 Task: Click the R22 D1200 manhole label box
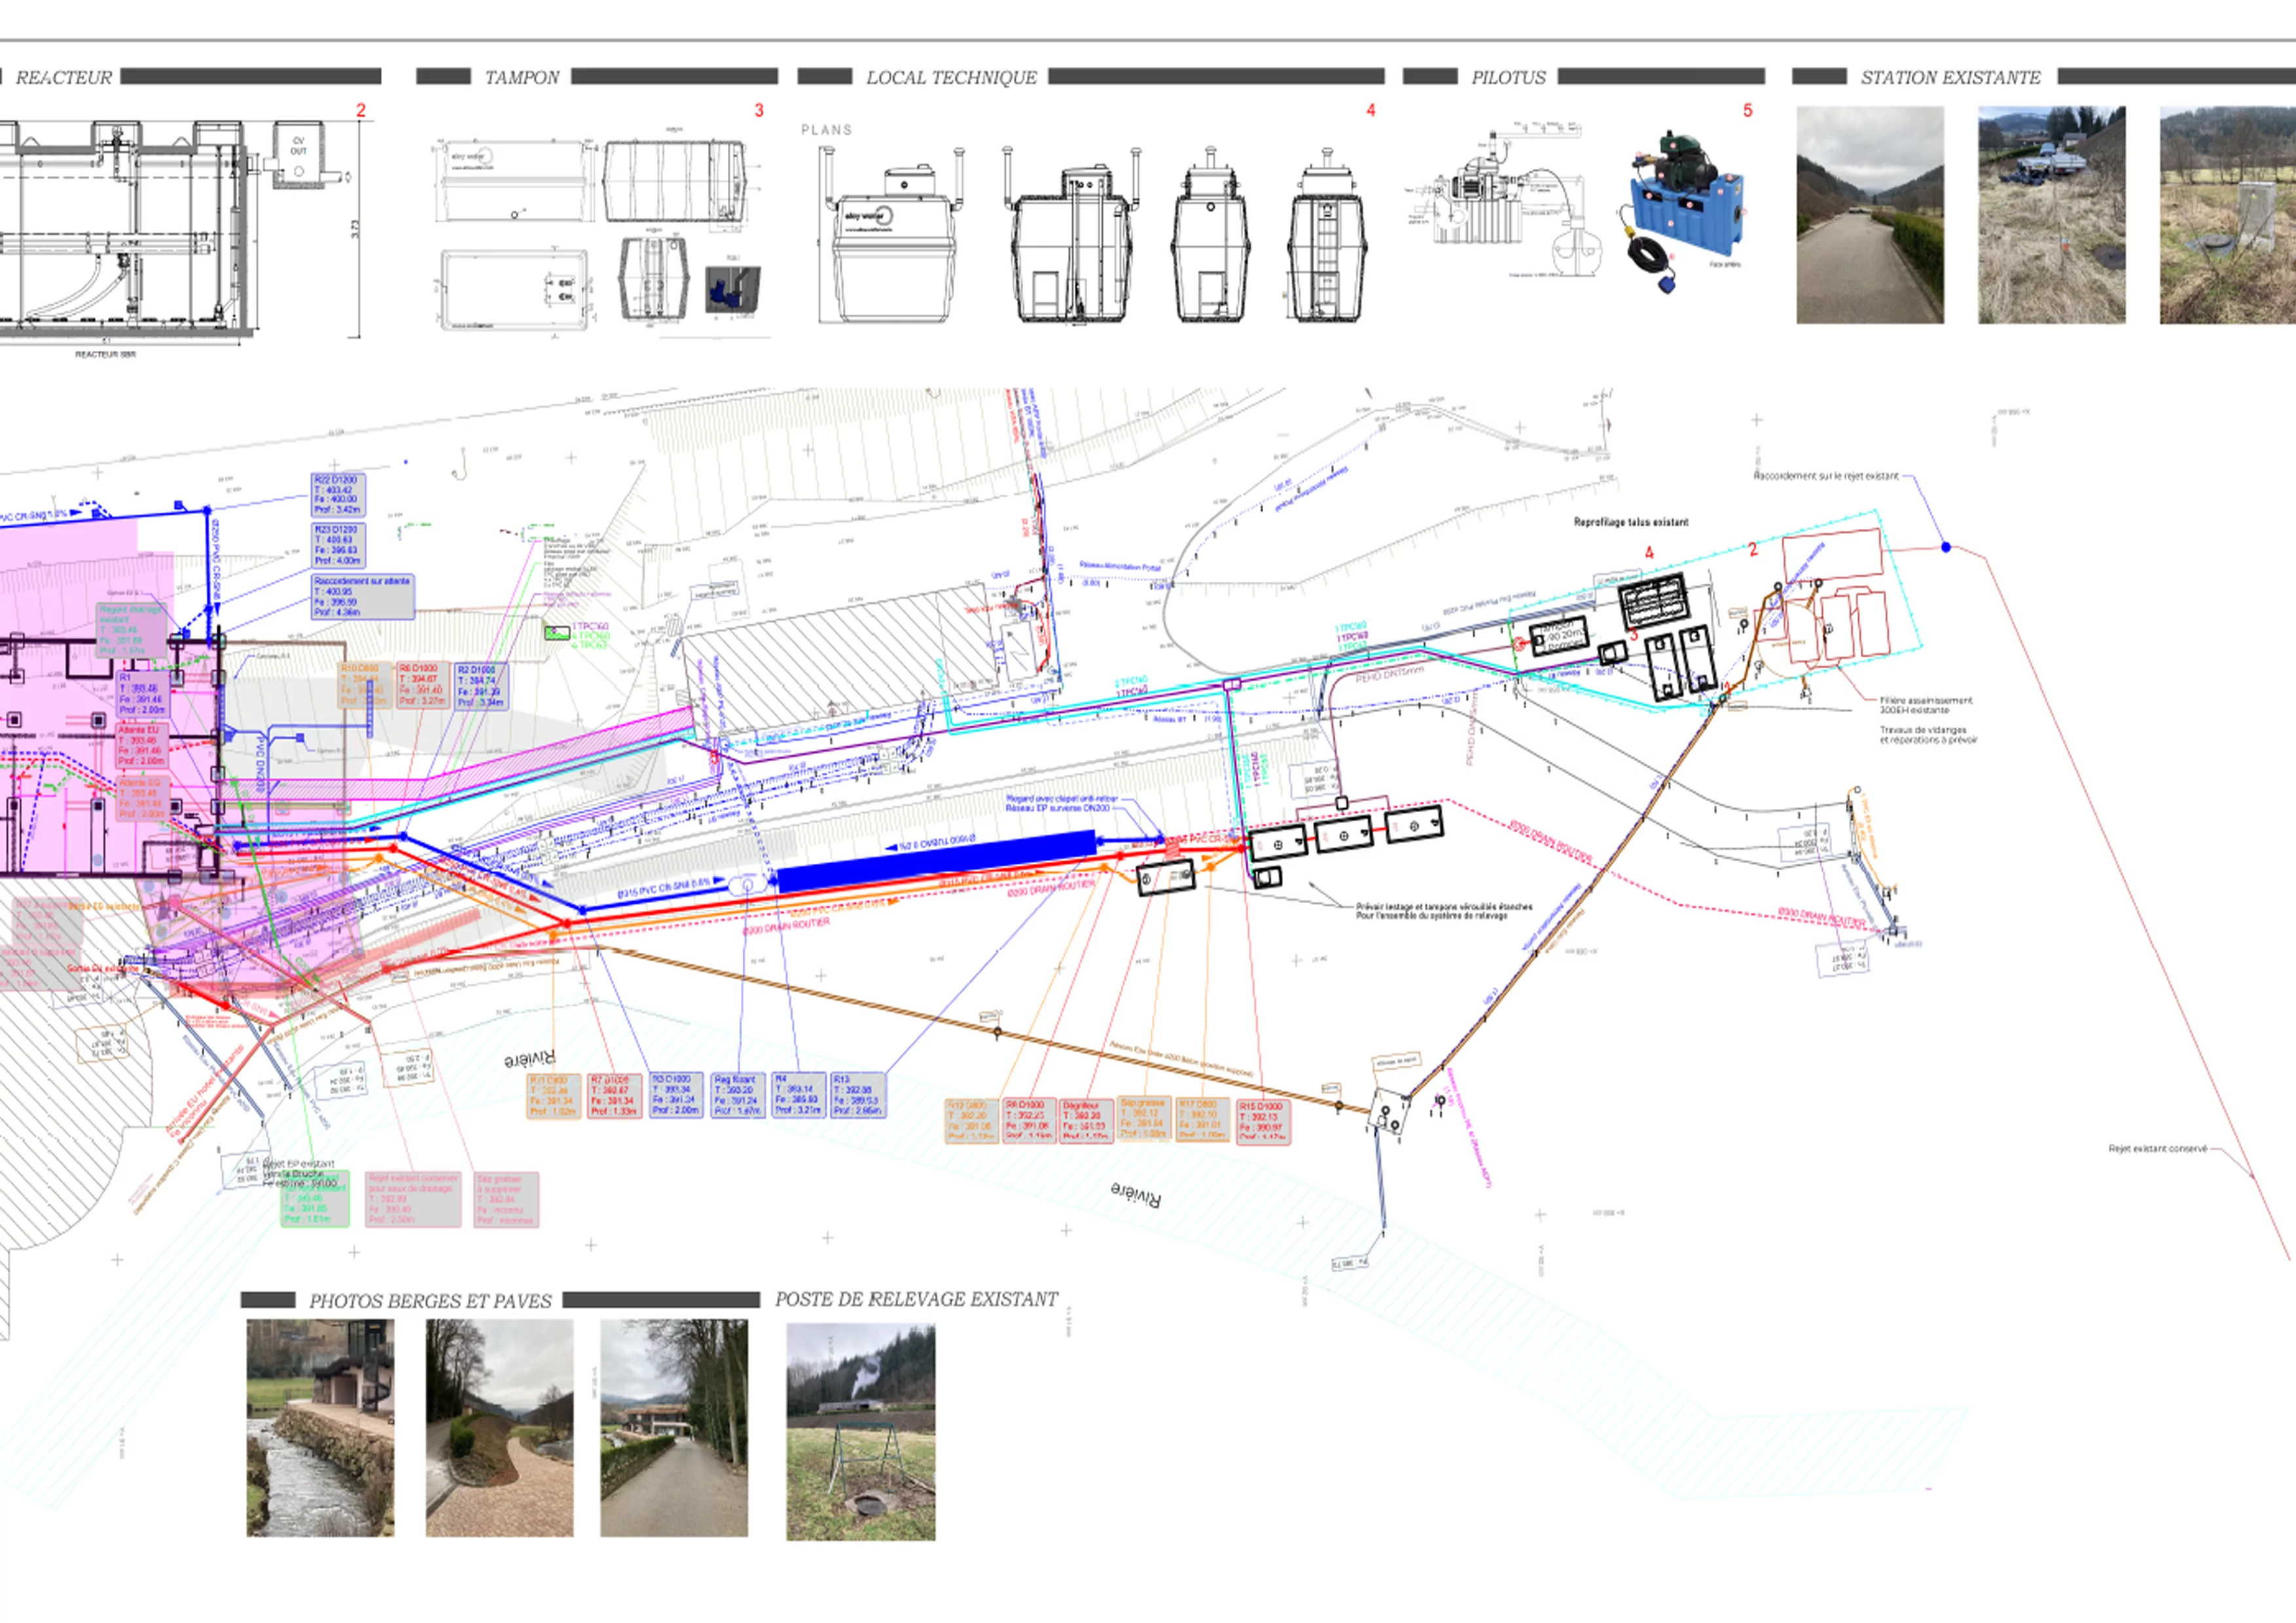click(337, 495)
